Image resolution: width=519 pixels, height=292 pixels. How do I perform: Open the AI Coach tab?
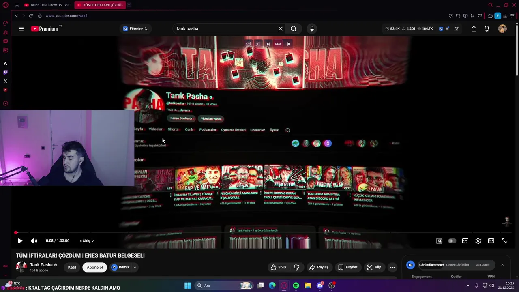(x=483, y=265)
